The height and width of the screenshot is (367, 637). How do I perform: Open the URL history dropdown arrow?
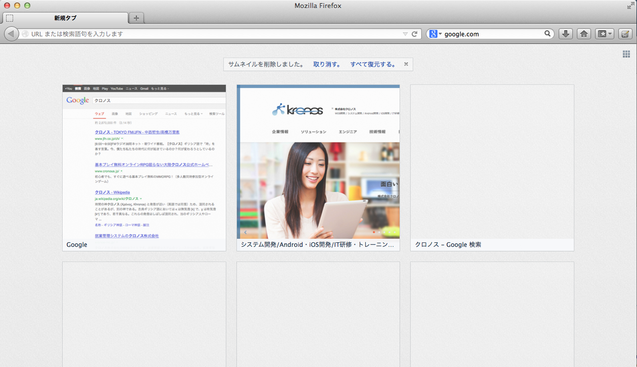405,34
